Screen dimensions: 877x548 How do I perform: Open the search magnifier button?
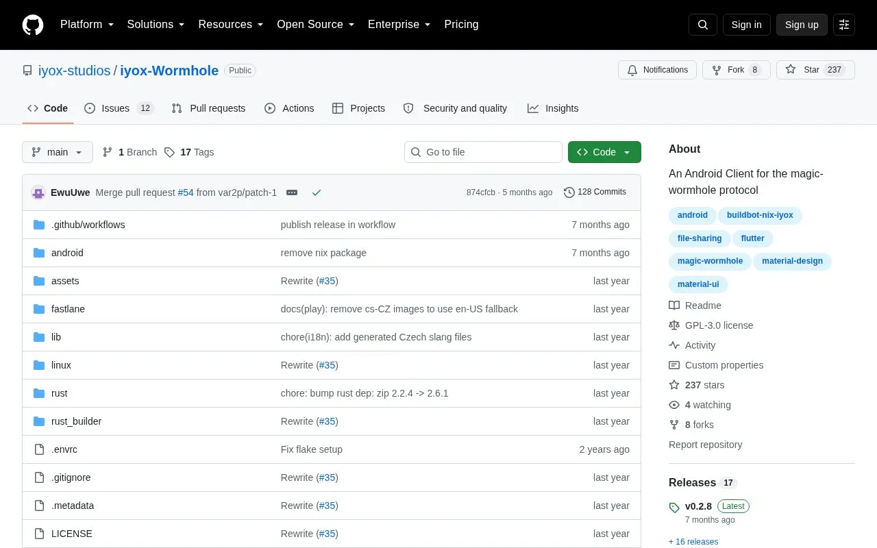pos(703,25)
